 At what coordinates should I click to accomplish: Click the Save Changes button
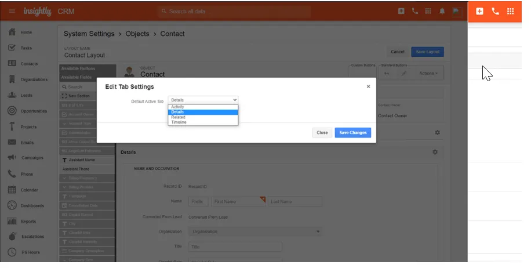[353, 132]
